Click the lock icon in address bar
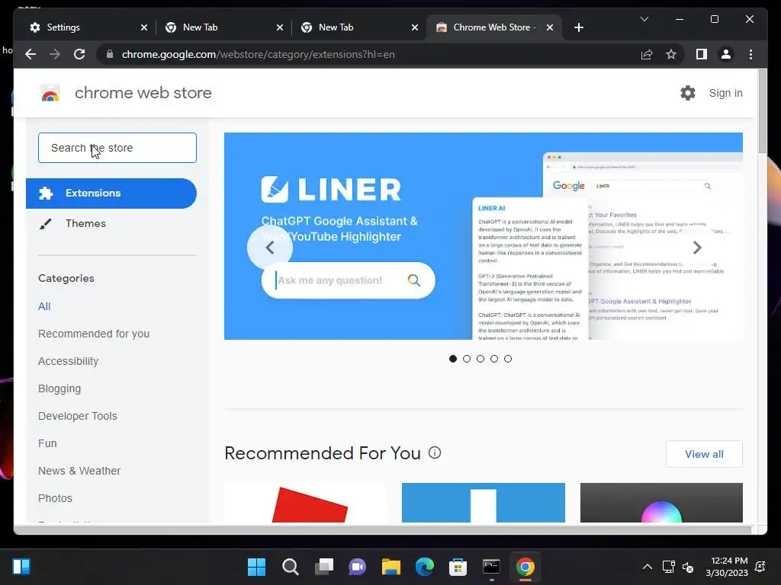Image resolution: width=781 pixels, height=585 pixels. tap(110, 54)
